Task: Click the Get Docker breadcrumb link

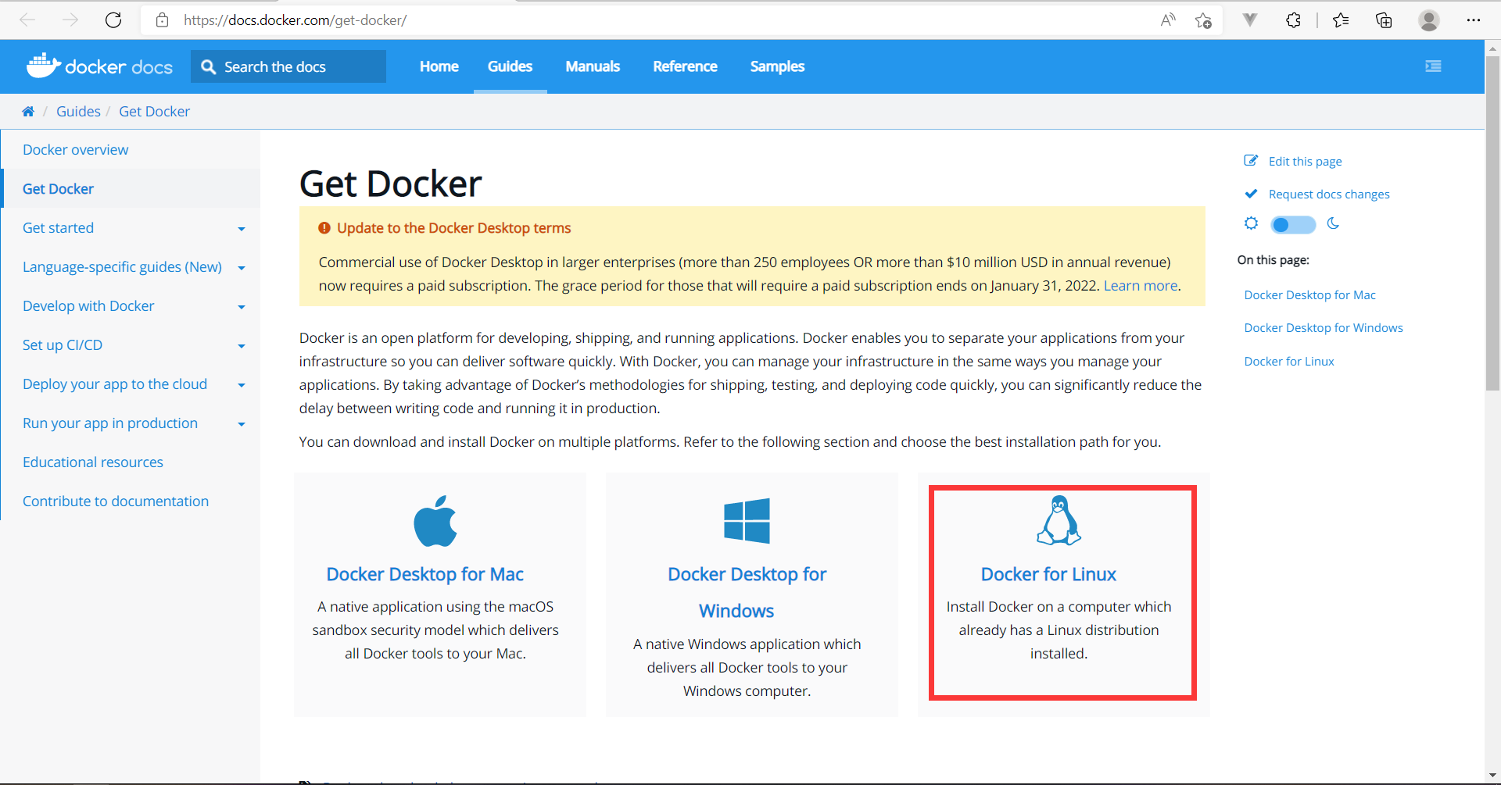Action: coord(154,112)
